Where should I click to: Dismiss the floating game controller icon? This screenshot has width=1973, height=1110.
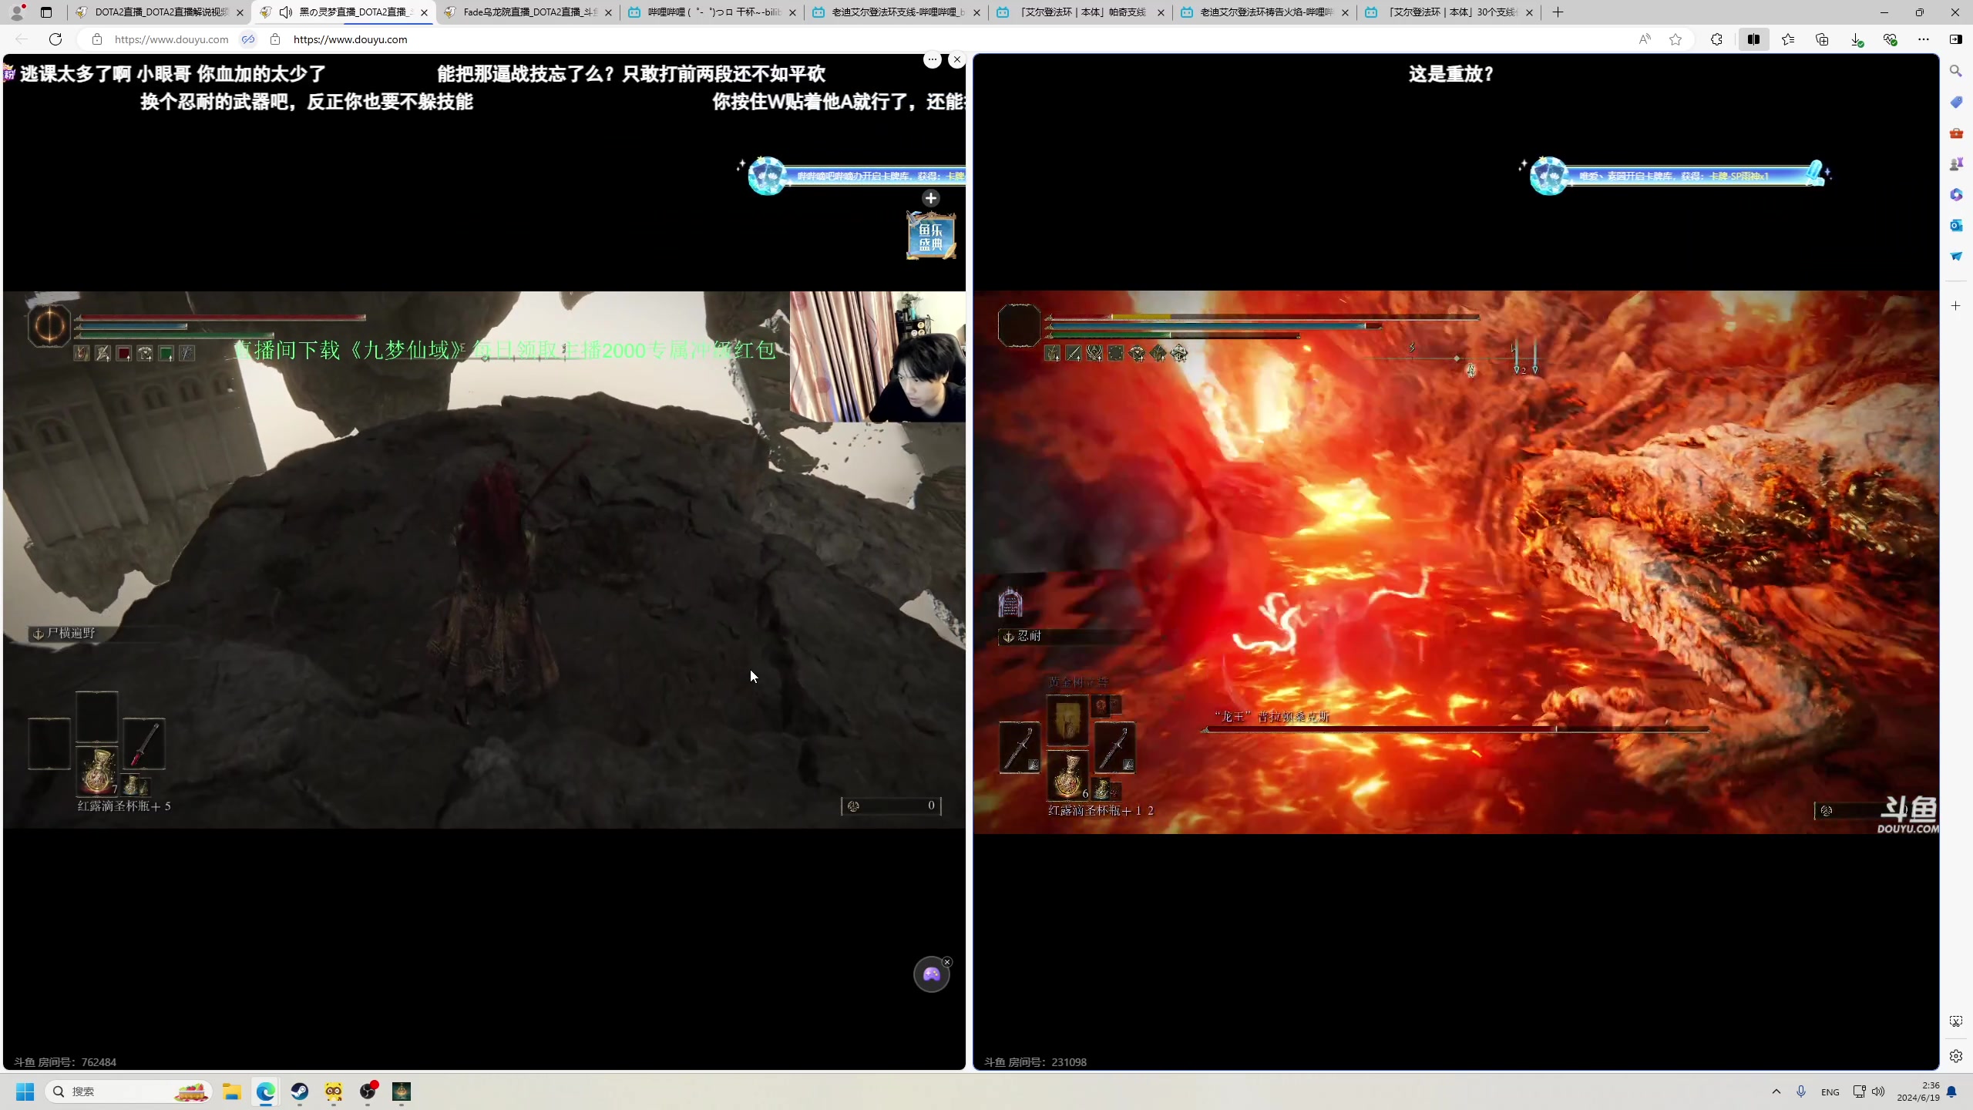947,962
